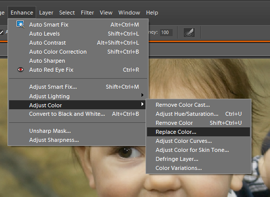
Task: Select Remove Color in submenu
Action: pos(198,123)
